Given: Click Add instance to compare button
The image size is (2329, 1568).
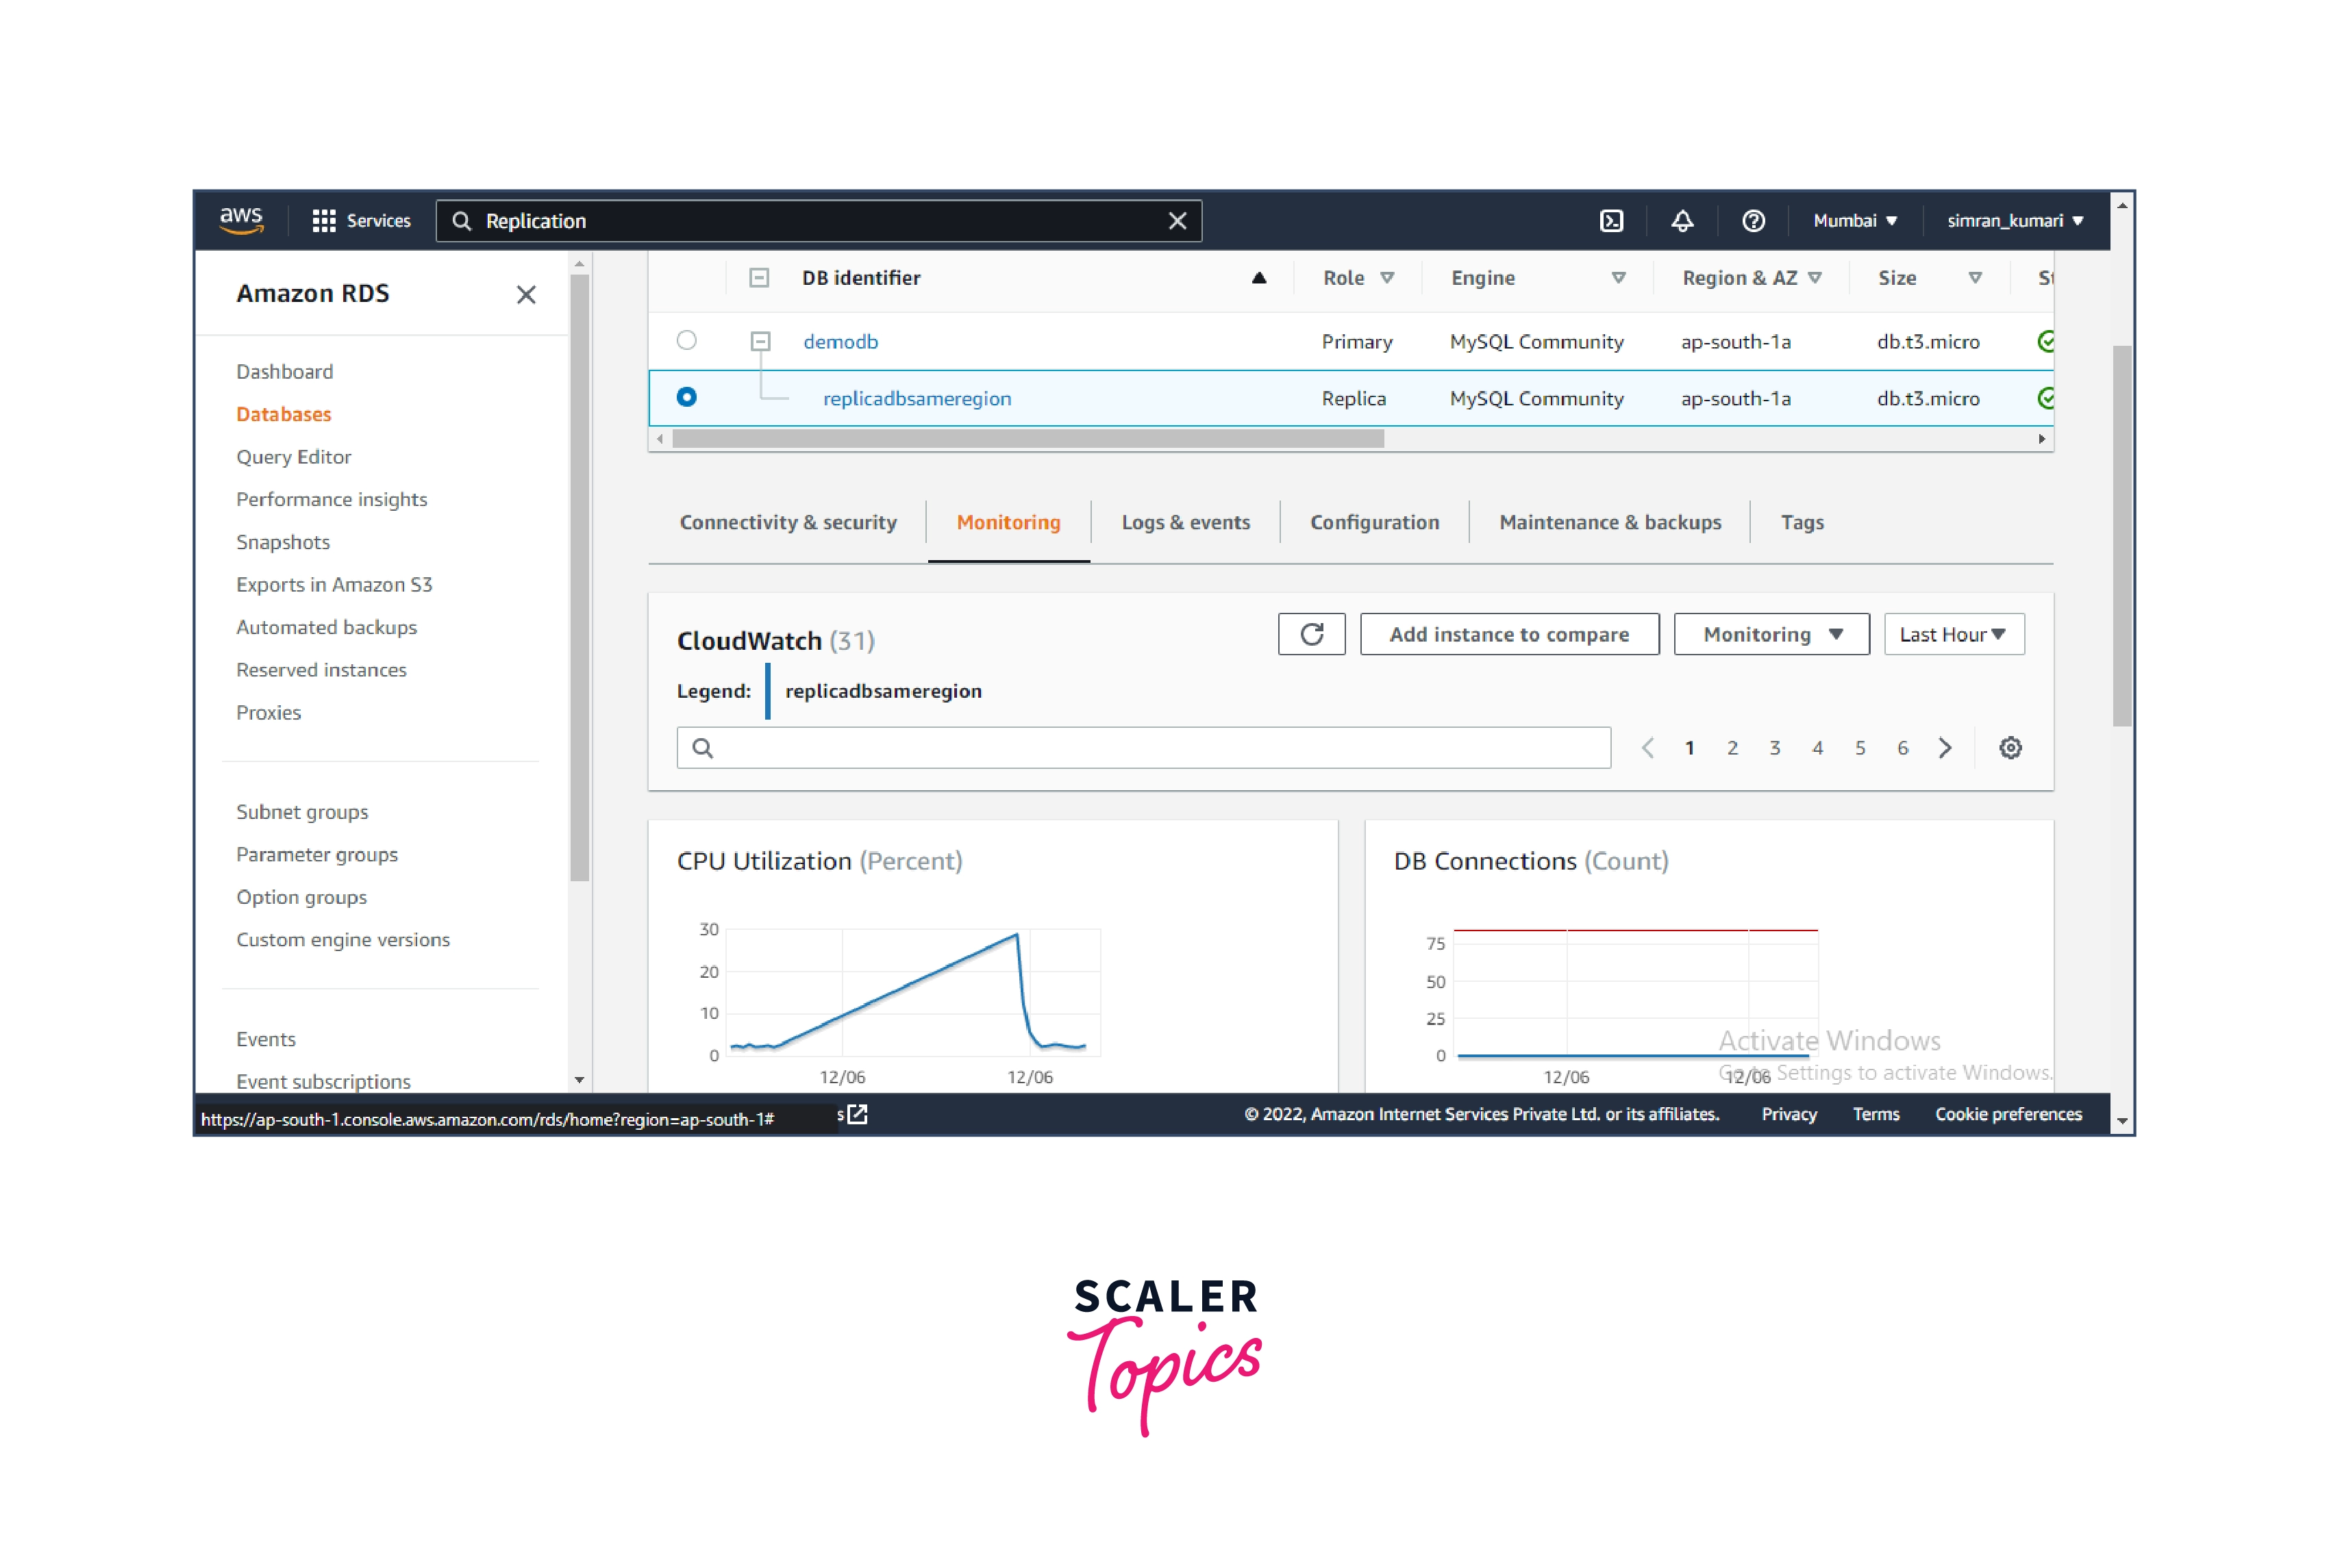Looking at the screenshot, I should pyautogui.click(x=1508, y=634).
